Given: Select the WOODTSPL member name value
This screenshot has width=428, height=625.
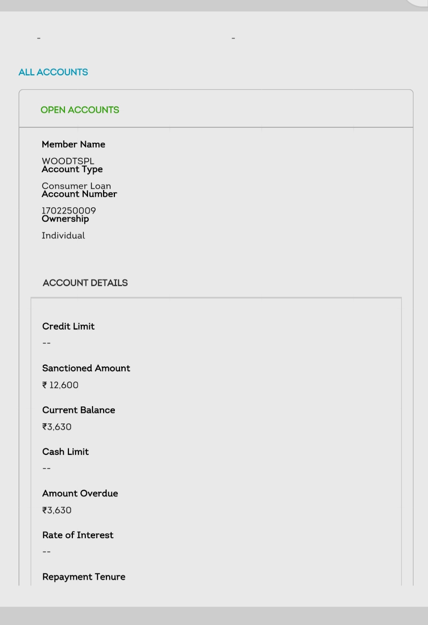Looking at the screenshot, I should [x=68, y=161].
